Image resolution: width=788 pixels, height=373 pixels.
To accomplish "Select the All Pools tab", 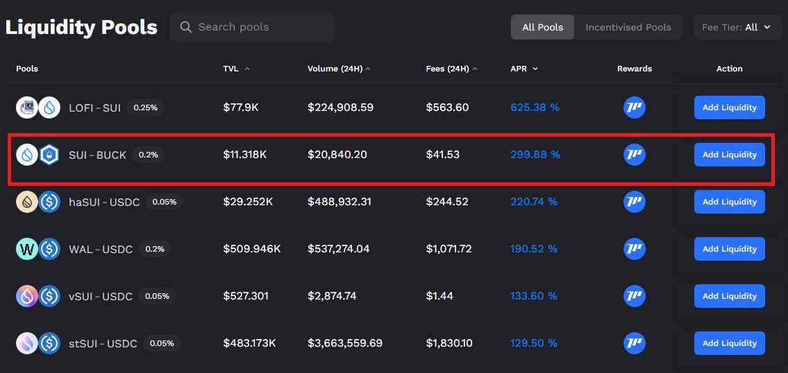I will 542,27.
